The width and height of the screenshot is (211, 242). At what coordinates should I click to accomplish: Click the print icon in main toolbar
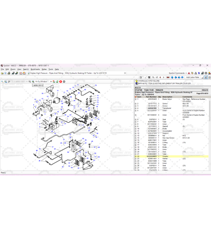click(9, 73)
